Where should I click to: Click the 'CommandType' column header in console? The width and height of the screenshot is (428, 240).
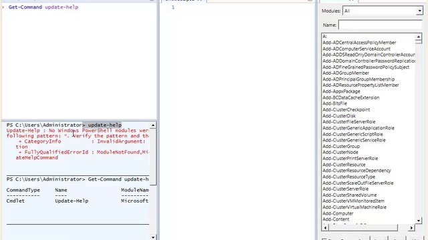click(x=23, y=190)
